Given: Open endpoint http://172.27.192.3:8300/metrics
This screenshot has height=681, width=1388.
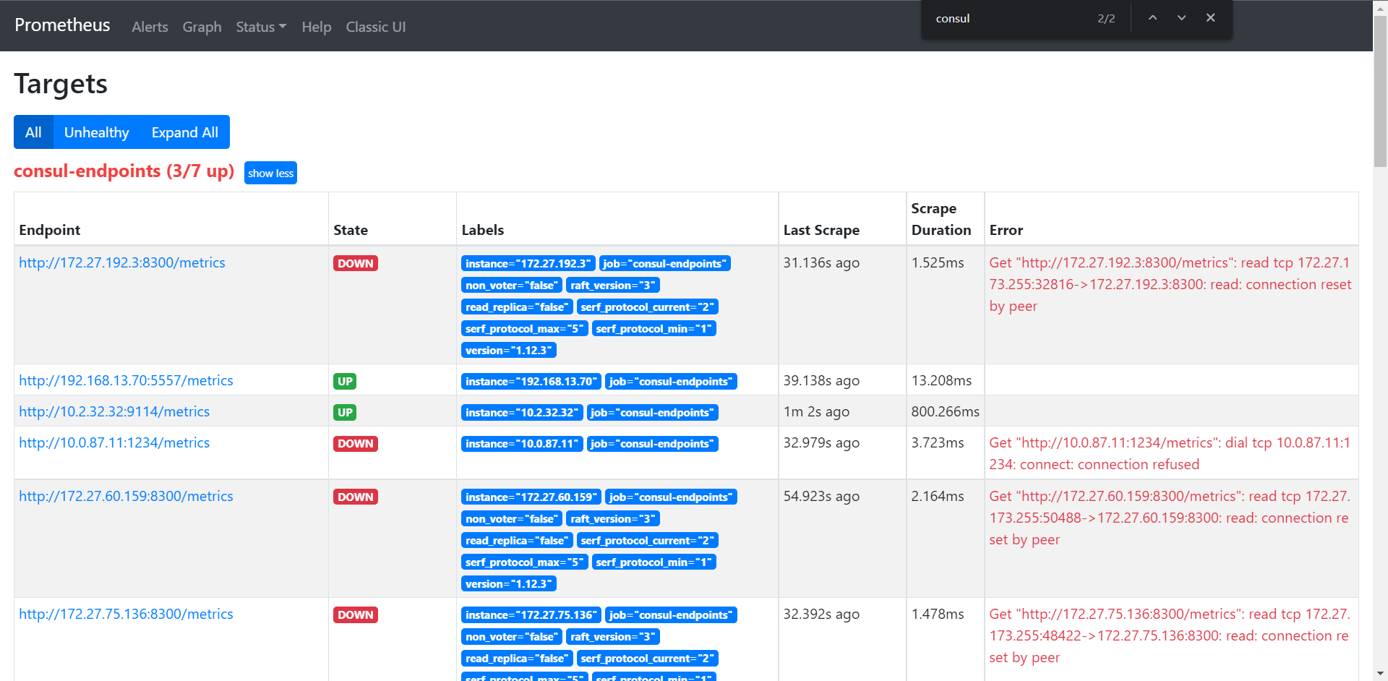Looking at the screenshot, I should (122, 262).
